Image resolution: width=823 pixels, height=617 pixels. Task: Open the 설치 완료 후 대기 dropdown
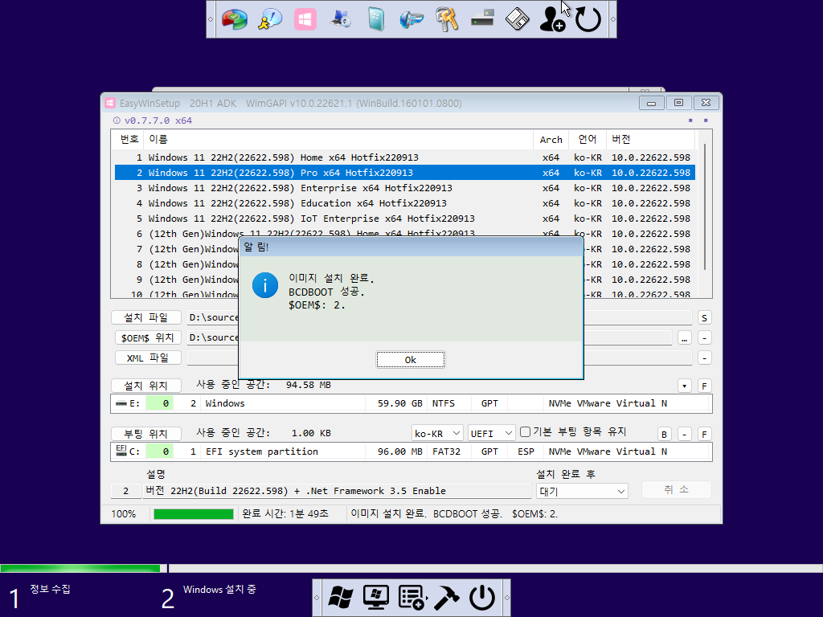pos(582,491)
